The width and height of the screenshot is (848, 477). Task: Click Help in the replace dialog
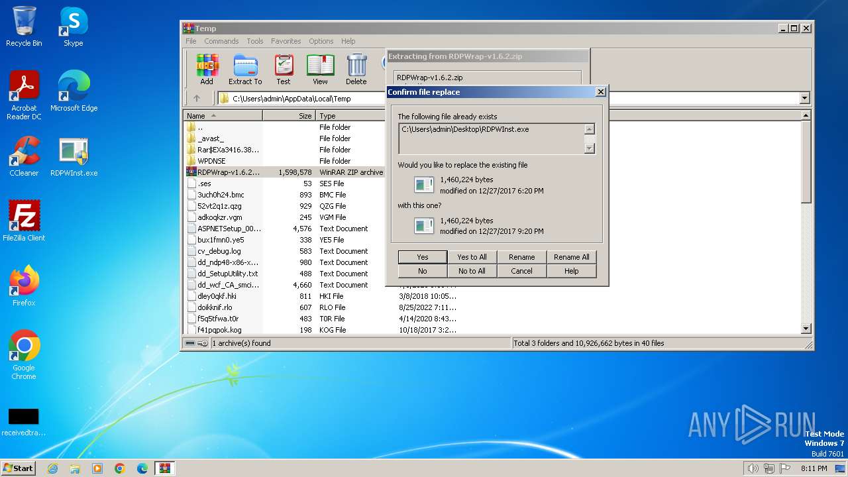(x=571, y=271)
